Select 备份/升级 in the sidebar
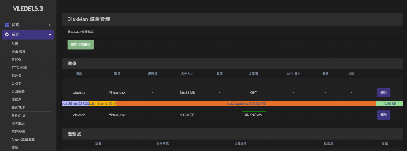Viewport: 407px width, 151px height. [18, 115]
